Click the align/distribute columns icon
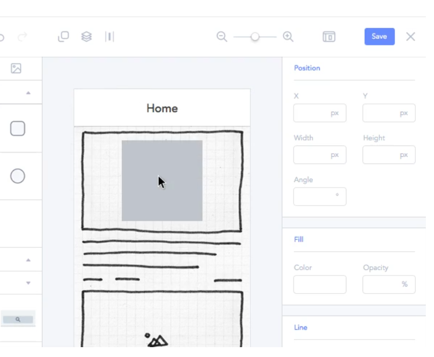This screenshot has height=357, width=434. [x=110, y=37]
